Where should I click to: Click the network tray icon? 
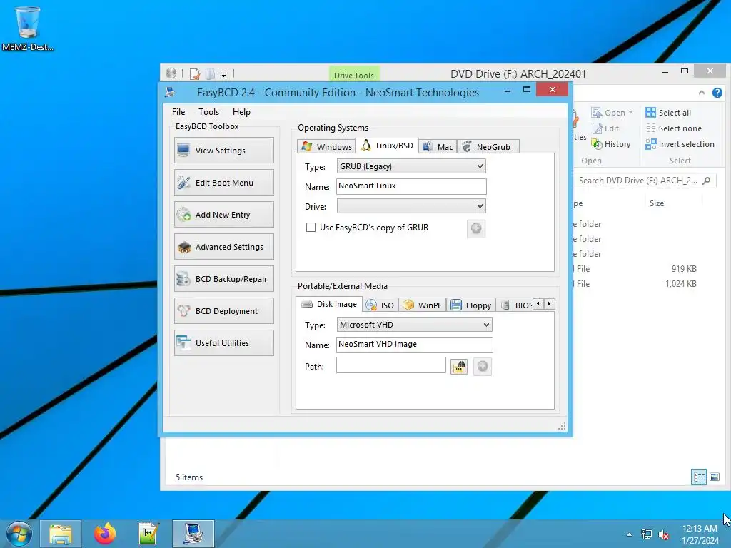click(647, 534)
